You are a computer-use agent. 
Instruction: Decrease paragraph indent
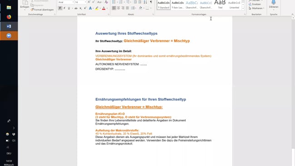pyautogui.click(x=135, y=2)
